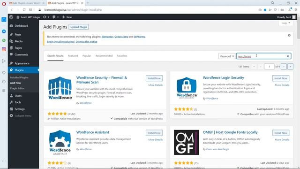
Task: Click the browser back arrow
Action: [x=12, y=10]
